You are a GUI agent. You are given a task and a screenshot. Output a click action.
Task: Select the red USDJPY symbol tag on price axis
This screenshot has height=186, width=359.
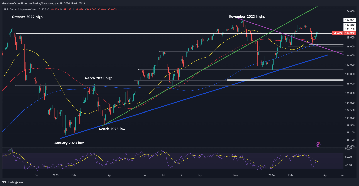(x=338, y=33)
